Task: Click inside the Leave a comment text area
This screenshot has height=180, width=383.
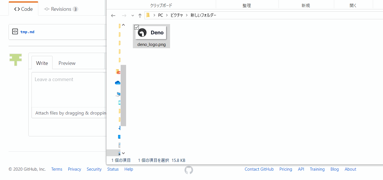Action: 68,89
